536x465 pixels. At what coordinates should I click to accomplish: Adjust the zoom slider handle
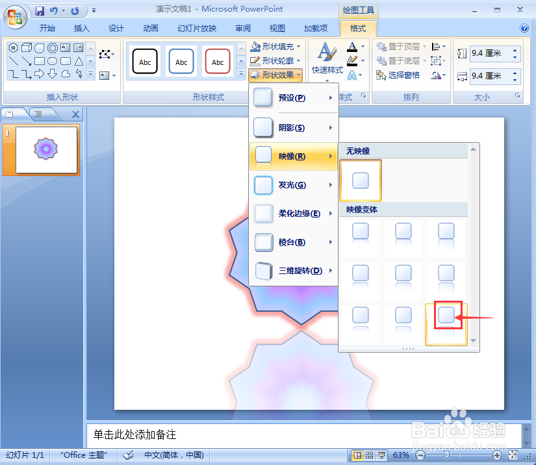tap(446, 455)
